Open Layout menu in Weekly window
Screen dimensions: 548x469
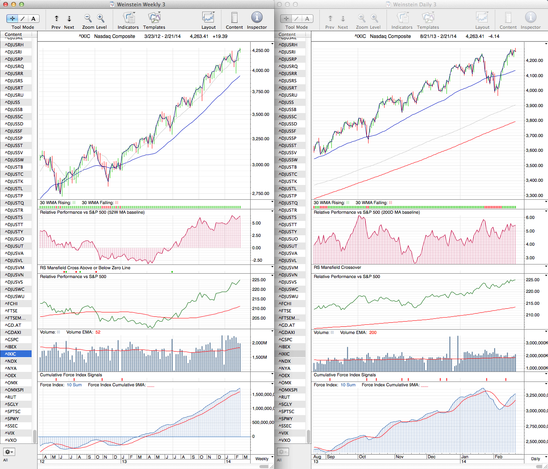[208, 18]
